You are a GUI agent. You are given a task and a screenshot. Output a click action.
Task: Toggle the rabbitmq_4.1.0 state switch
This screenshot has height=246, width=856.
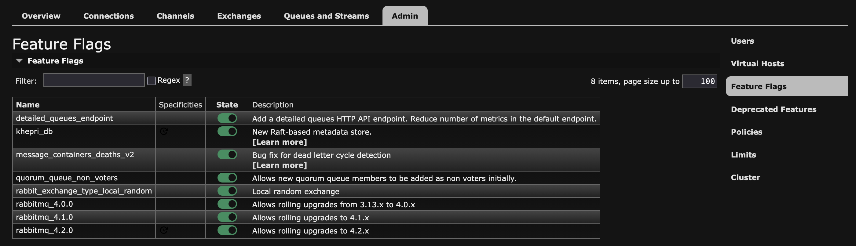(x=227, y=217)
